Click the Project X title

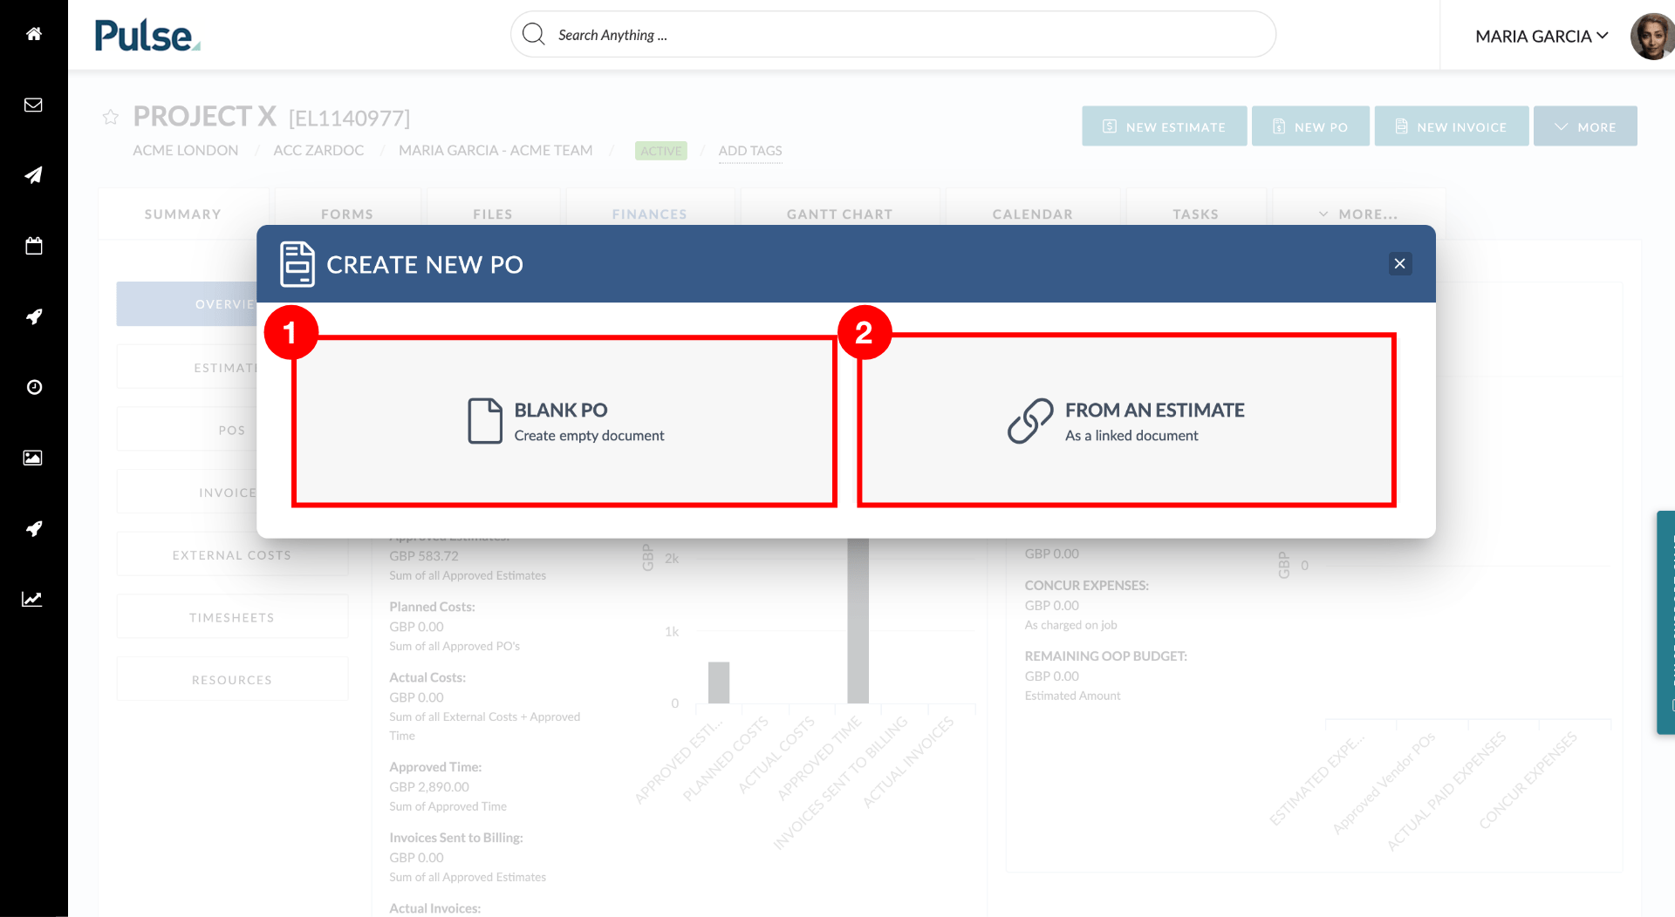click(x=205, y=116)
